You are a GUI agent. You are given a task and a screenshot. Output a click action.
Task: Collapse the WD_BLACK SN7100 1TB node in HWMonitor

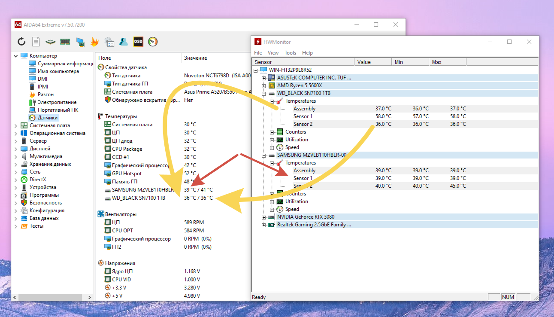pyautogui.click(x=263, y=94)
